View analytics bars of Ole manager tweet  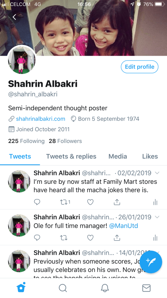click(155, 238)
